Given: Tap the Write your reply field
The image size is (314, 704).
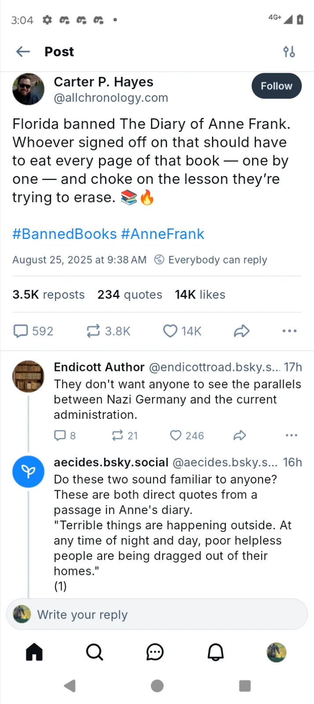Looking at the screenshot, I should click(157, 614).
